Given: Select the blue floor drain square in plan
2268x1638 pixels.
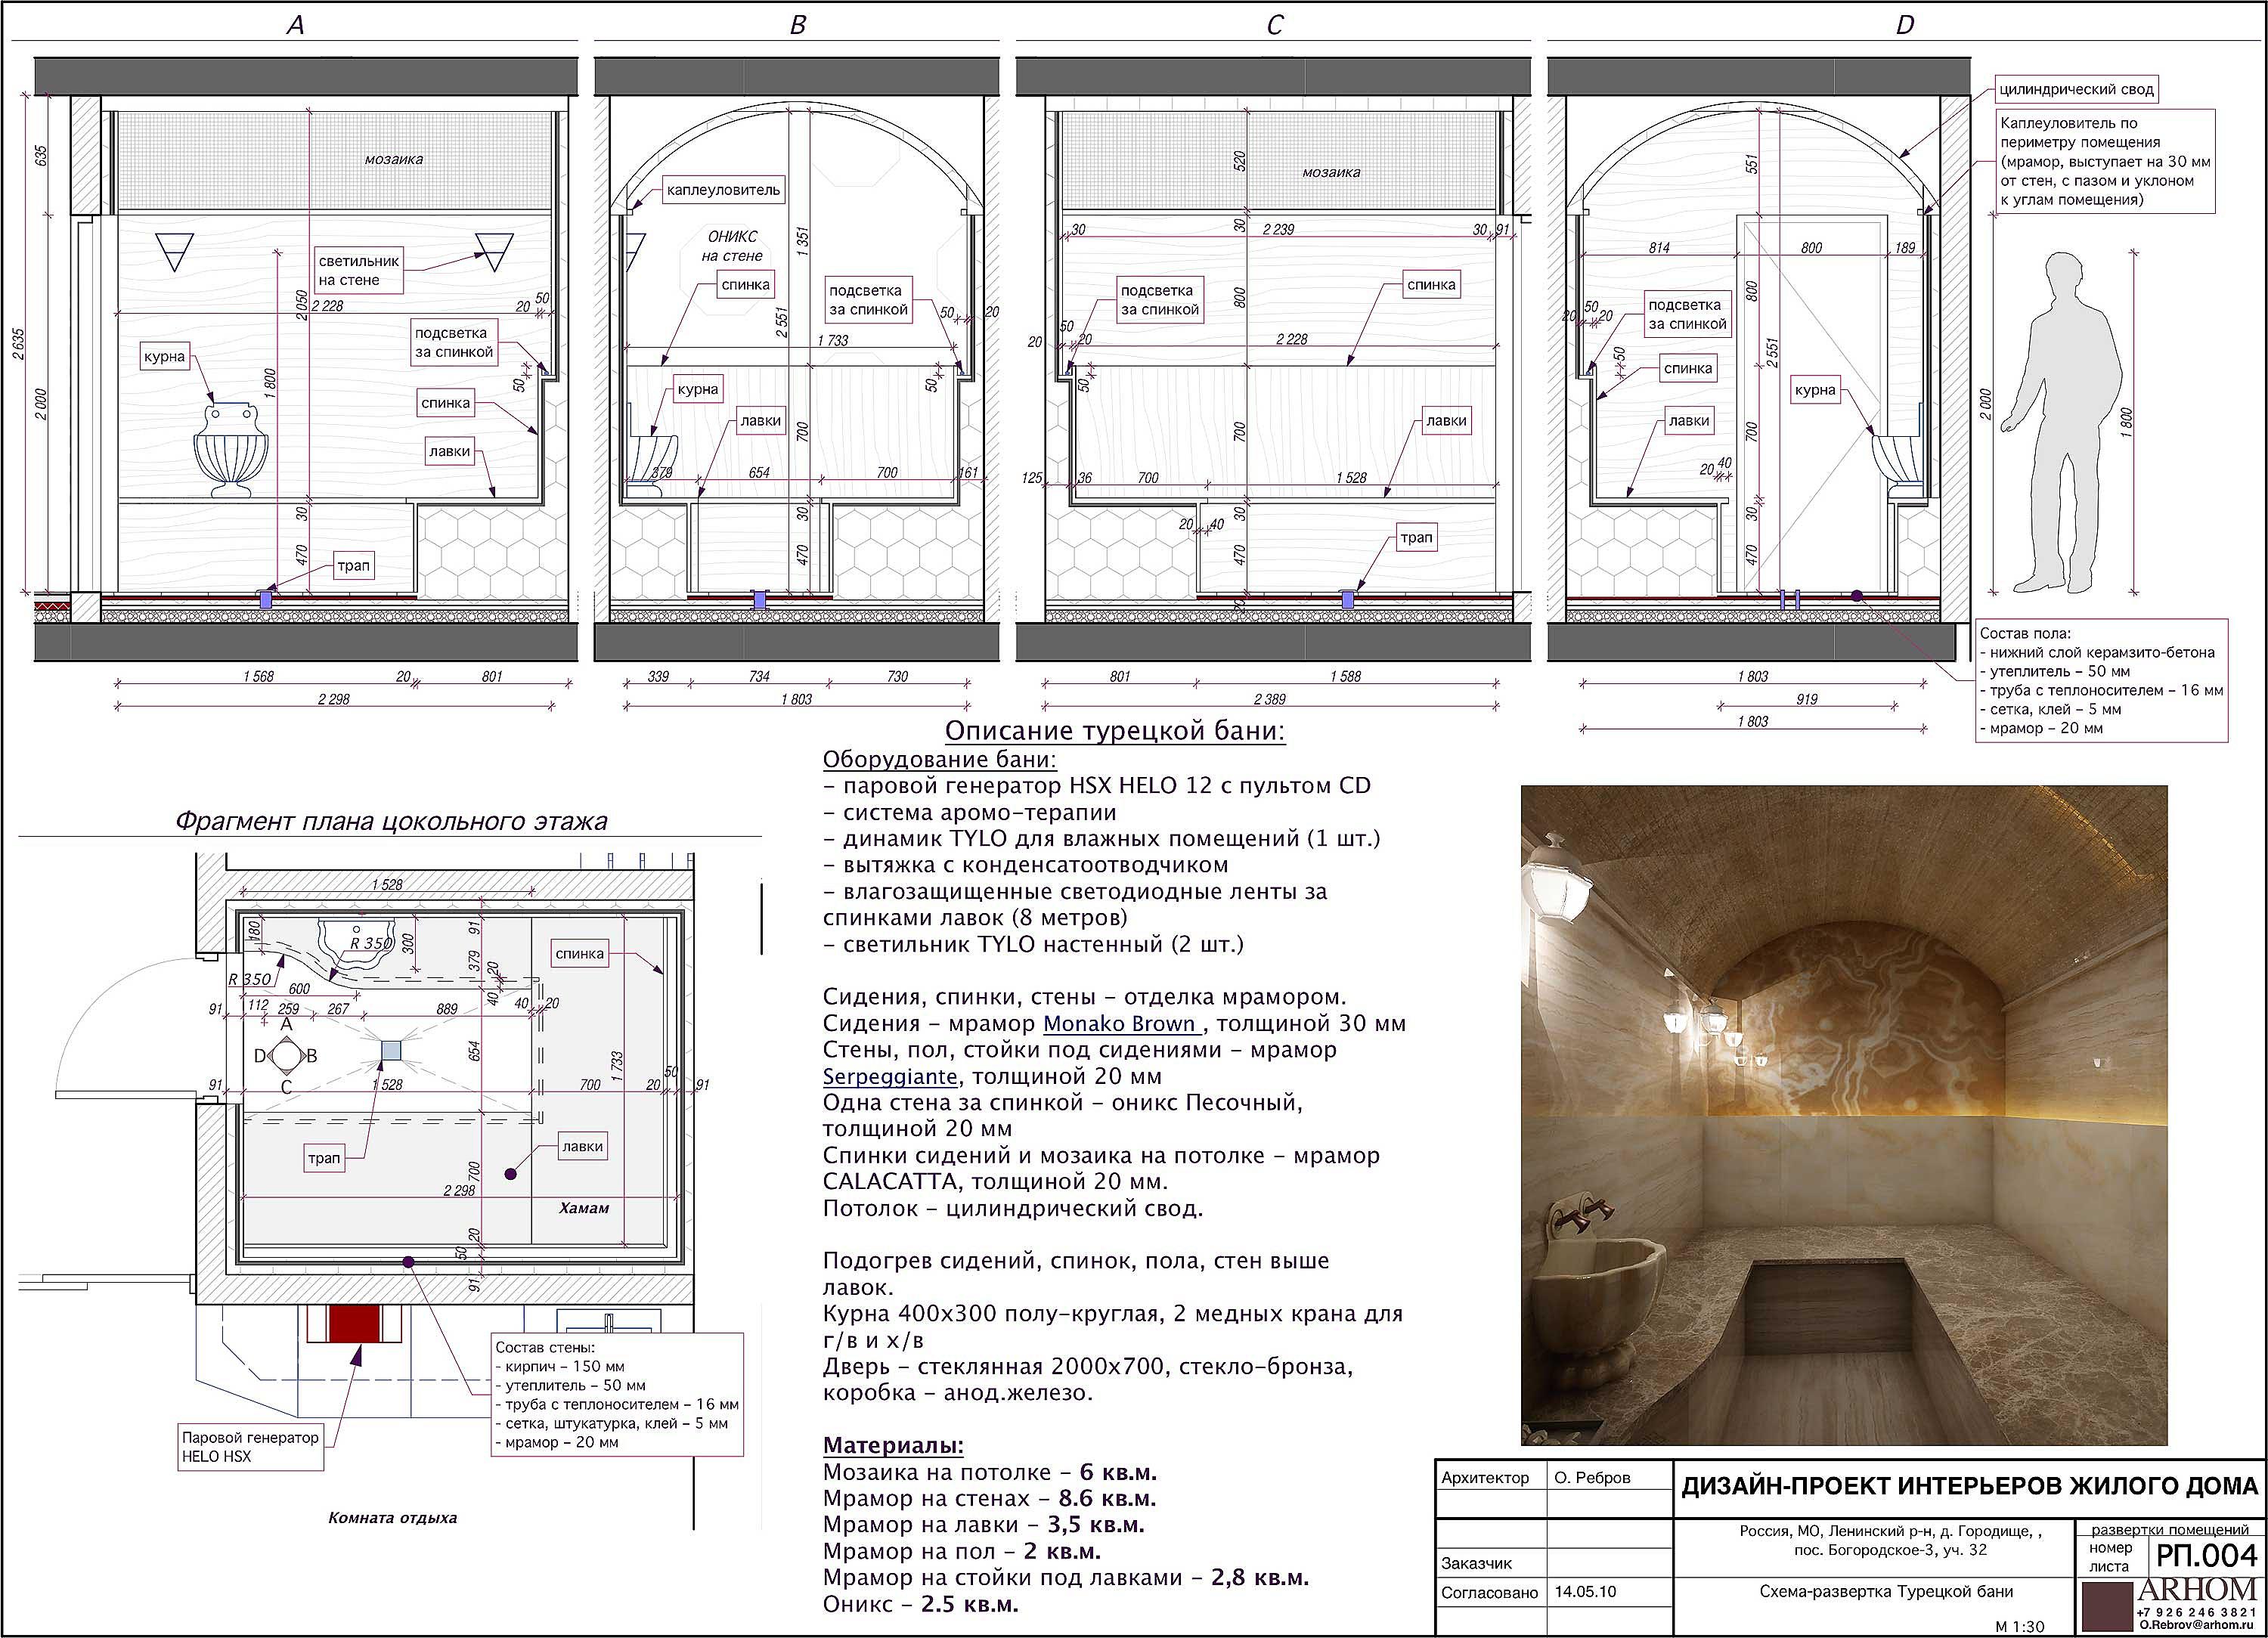Looking at the screenshot, I should click(x=391, y=1050).
